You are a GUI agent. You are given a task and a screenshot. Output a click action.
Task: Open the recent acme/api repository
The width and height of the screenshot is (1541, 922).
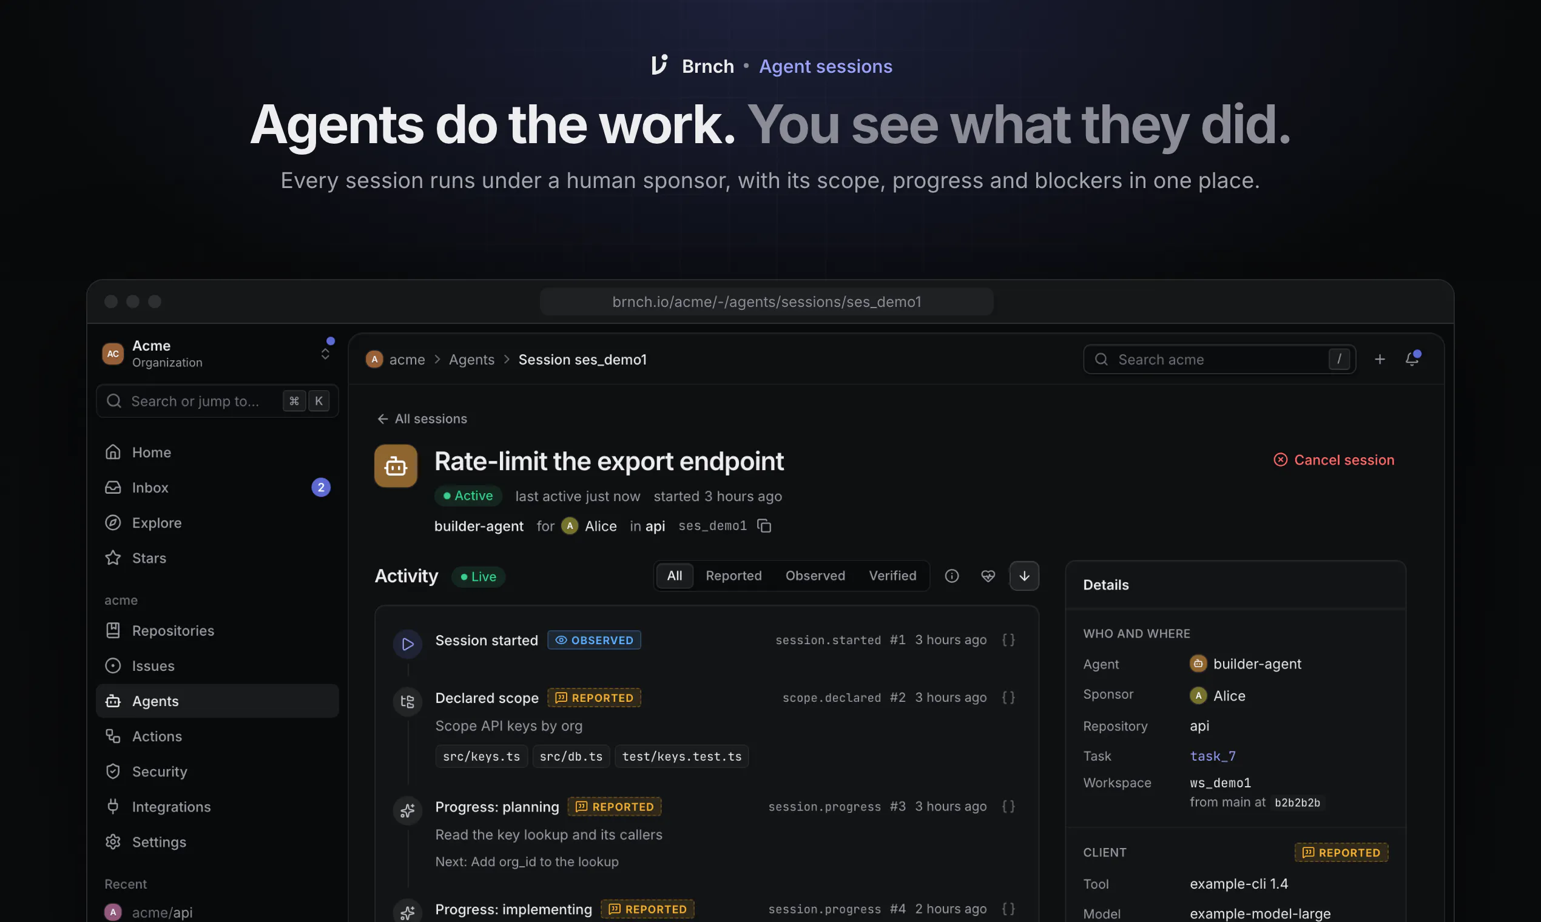217,912
